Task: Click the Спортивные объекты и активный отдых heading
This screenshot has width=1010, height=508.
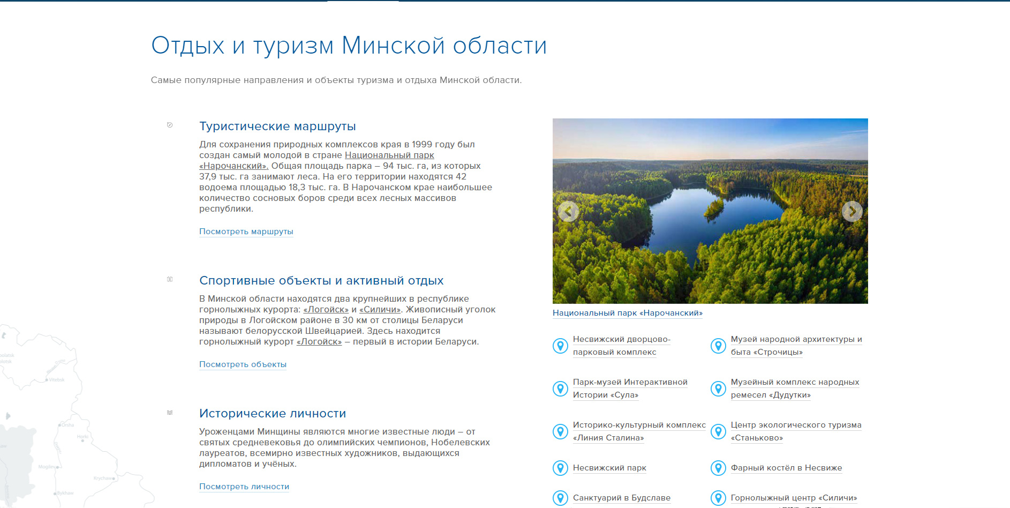Action: tap(321, 281)
